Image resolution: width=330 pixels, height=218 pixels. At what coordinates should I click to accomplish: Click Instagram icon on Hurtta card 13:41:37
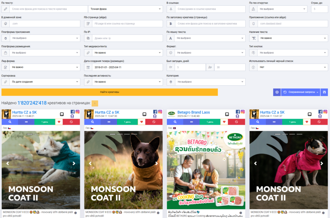point(325,112)
